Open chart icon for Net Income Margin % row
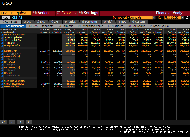Image resolution: width=190 pixels, height=137 pixels. pyautogui.click(x=2, y=70)
